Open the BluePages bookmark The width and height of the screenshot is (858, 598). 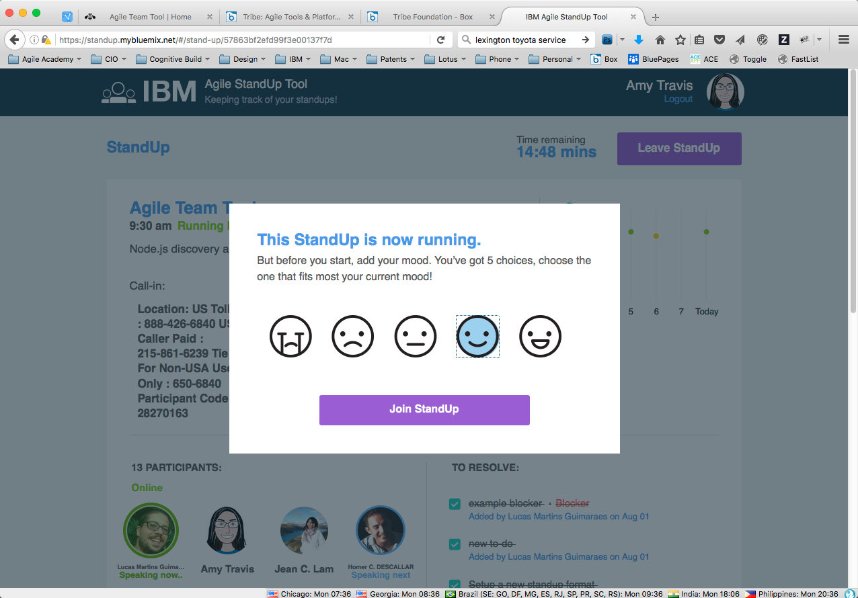coord(654,59)
